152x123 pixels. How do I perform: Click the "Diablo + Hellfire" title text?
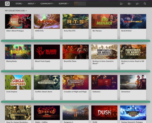[41, 122]
